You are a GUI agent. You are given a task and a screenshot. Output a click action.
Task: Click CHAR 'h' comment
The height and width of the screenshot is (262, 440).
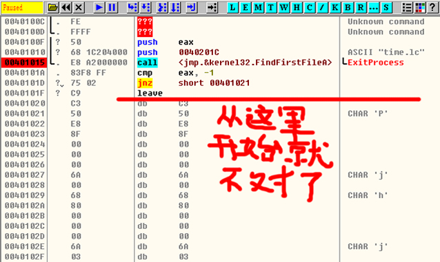coord(368,195)
